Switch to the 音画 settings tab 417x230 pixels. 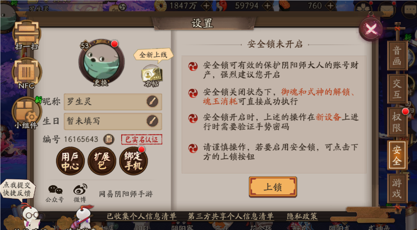click(397, 55)
